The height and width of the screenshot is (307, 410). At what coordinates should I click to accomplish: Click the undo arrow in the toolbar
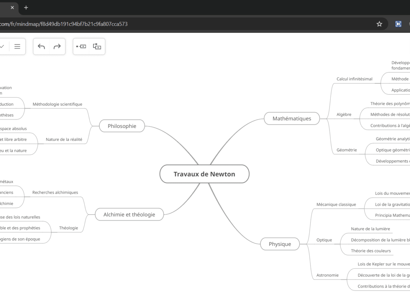[41, 46]
